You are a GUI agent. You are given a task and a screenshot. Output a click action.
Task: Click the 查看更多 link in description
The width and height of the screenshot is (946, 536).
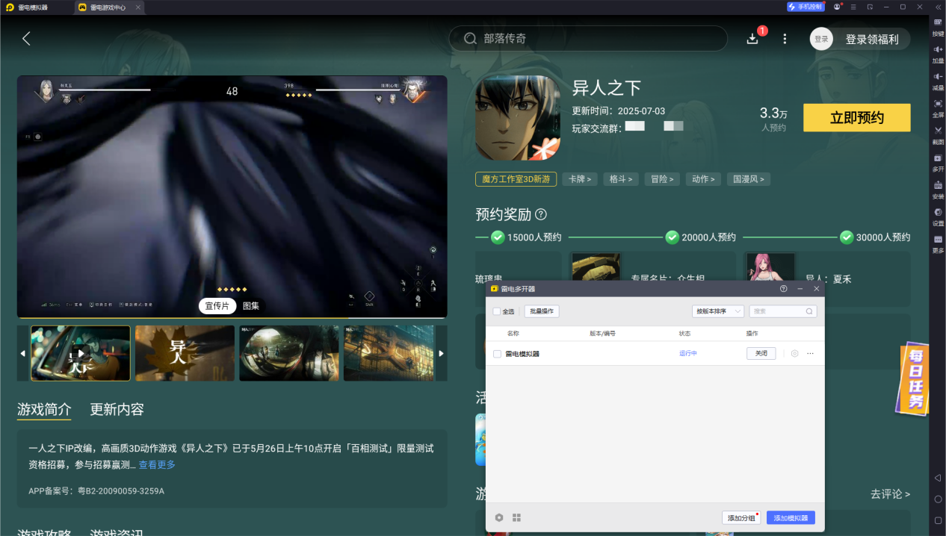pyautogui.click(x=157, y=464)
